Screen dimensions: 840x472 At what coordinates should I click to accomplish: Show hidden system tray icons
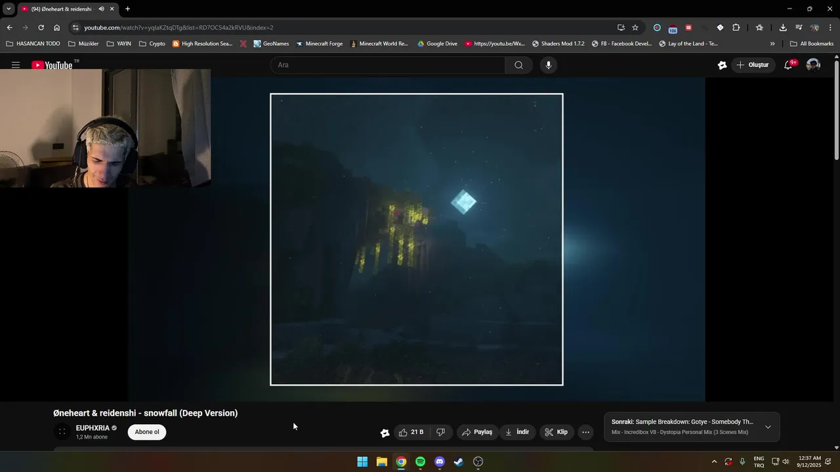(714, 462)
